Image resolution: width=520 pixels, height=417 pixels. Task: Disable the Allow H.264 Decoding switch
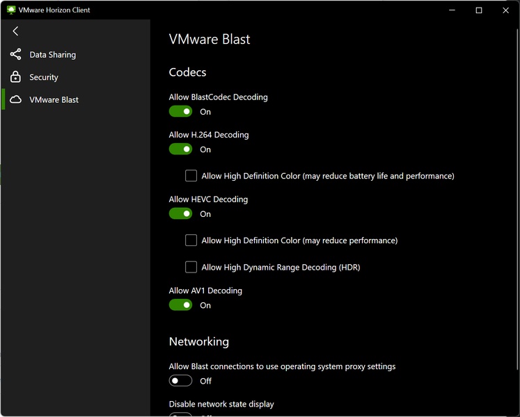(x=180, y=149)
